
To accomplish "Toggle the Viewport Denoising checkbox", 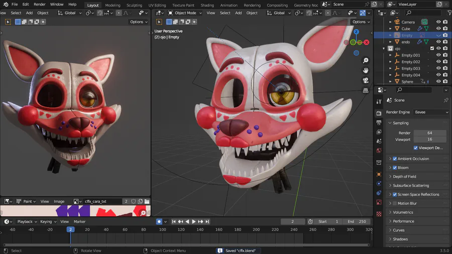I will point(416,148).
